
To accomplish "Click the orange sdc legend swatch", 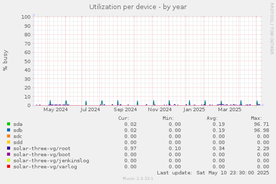I will 9,136.
